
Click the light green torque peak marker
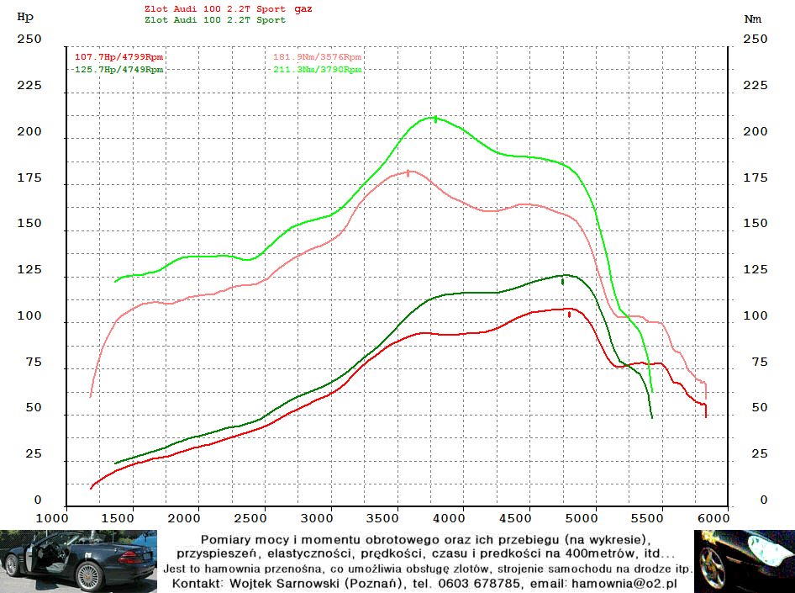(435, 119)
